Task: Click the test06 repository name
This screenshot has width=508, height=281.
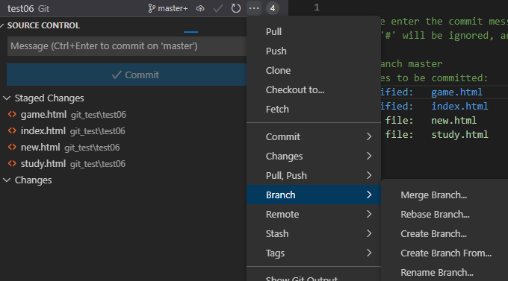Action: (20, 8)
